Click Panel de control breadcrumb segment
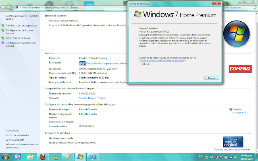 click(31, 8)
